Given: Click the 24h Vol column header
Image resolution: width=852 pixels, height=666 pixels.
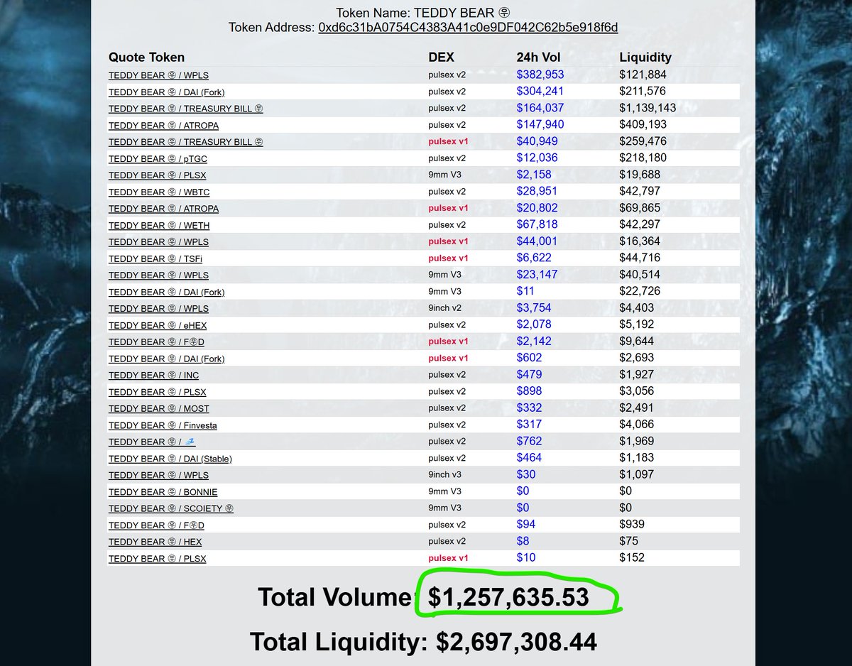Looking at the screenshot, I should coord(537,58).
